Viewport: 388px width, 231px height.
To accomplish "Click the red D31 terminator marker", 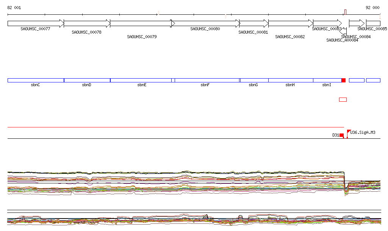I will [x=341, y=135].
